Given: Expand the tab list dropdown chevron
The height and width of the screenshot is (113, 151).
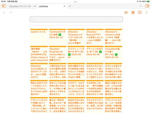Looking at the screenshot, I should [x=141, y=6].
